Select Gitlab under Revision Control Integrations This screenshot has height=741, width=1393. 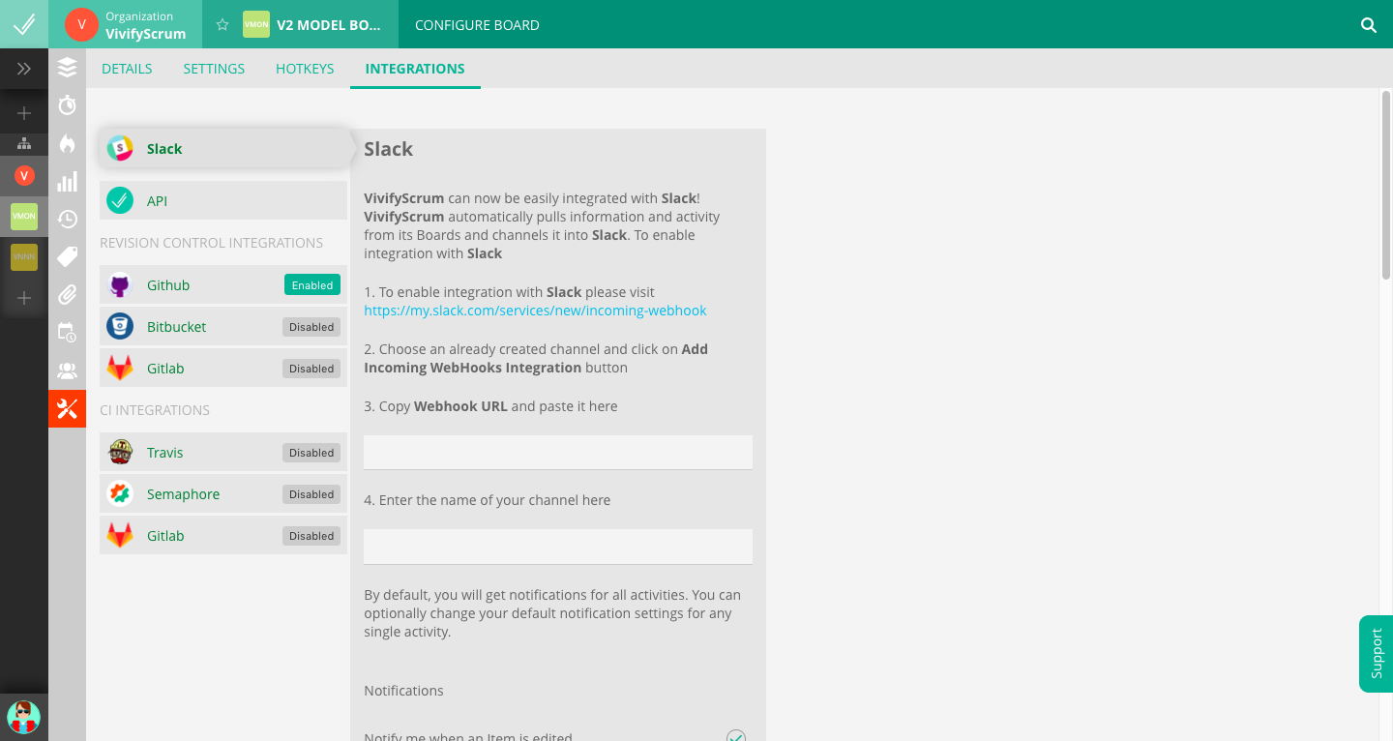tap(223, 369)
